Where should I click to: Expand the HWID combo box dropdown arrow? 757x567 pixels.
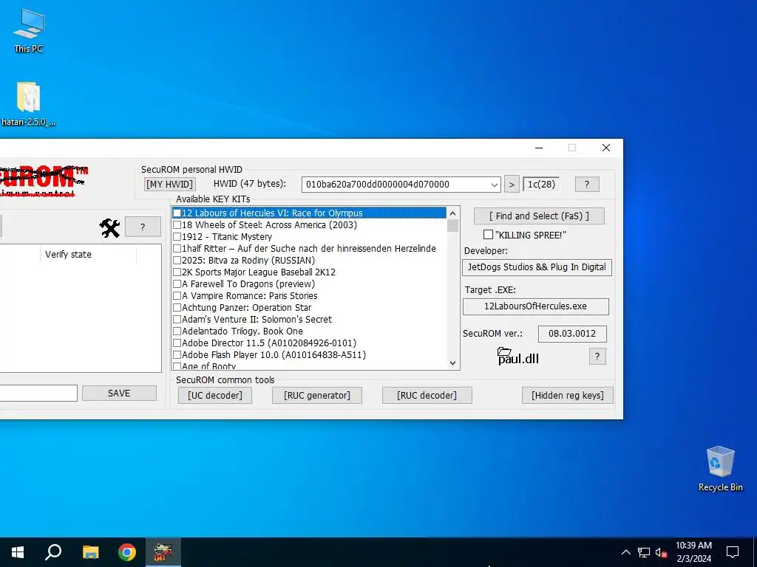(495, 185)
